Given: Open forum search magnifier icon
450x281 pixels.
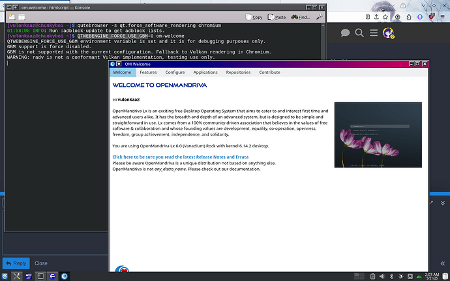Looking at the screenshot, I should [359, 33].
